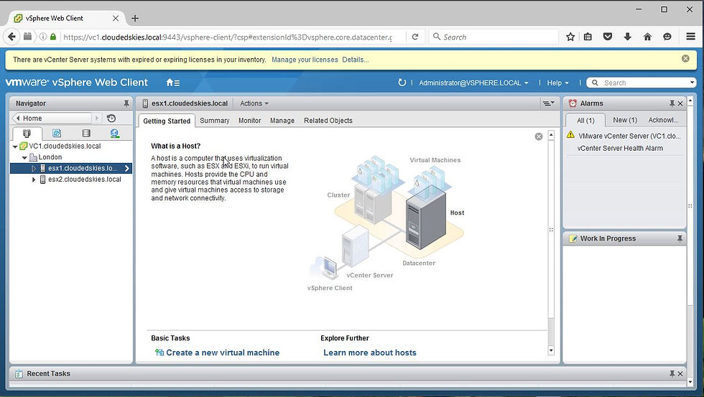Pin the Work In Progress panel

coord(680,238)
